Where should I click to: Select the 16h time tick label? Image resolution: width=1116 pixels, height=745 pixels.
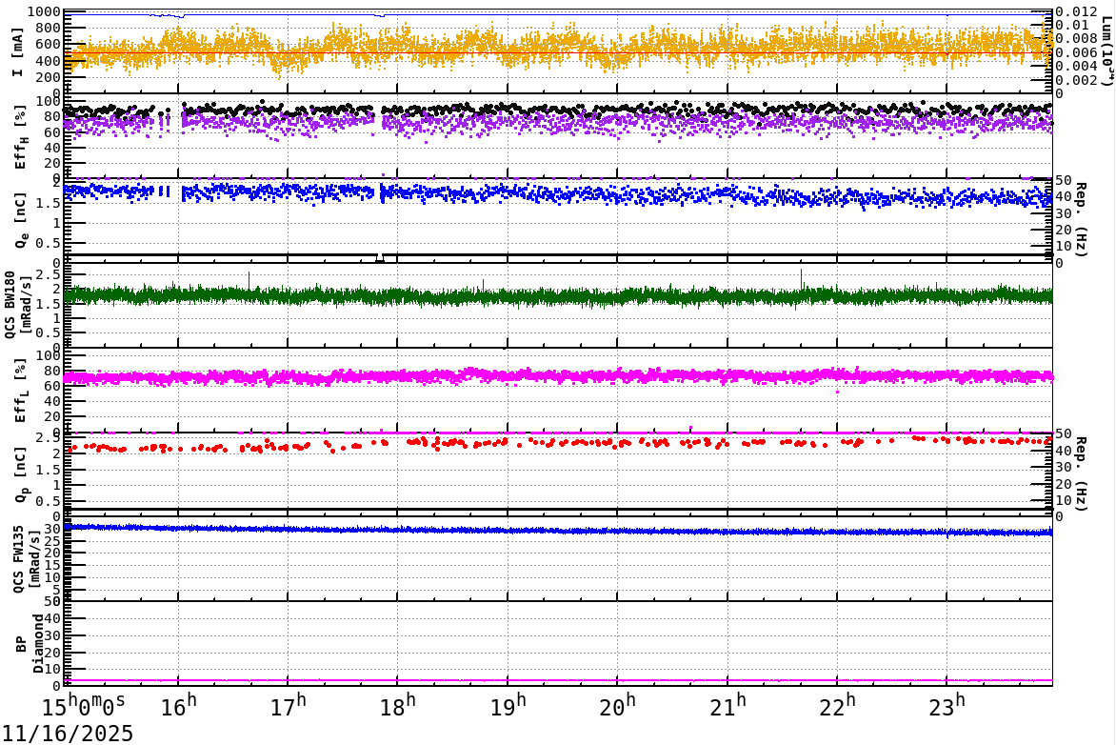point(179,705)
